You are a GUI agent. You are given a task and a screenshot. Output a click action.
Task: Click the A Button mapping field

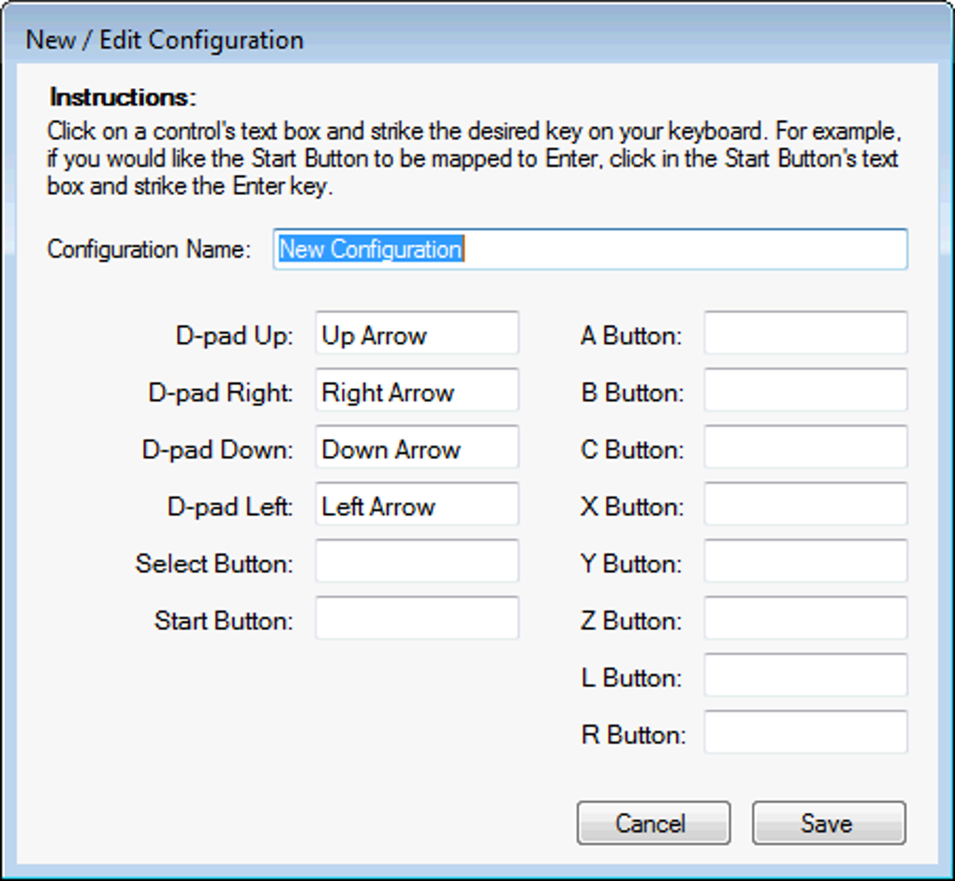click(806, 332)
